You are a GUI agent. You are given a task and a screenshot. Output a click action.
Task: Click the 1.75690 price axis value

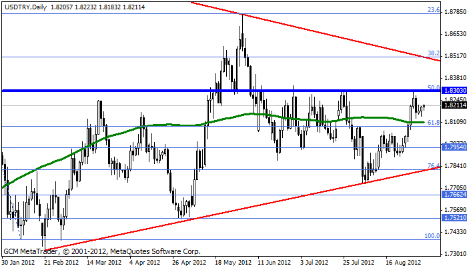tap(455, 210)
